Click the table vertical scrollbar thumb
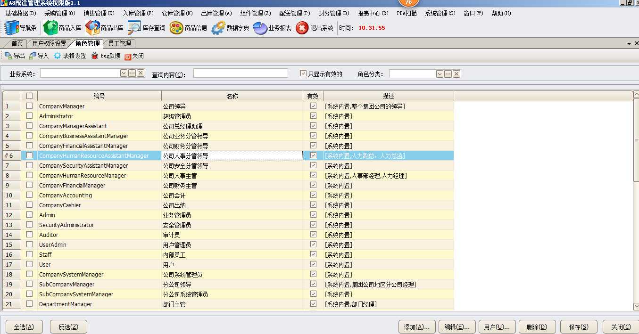Image resolution: width=639 pixels, height=334 pixels. [x=636, y=140]
